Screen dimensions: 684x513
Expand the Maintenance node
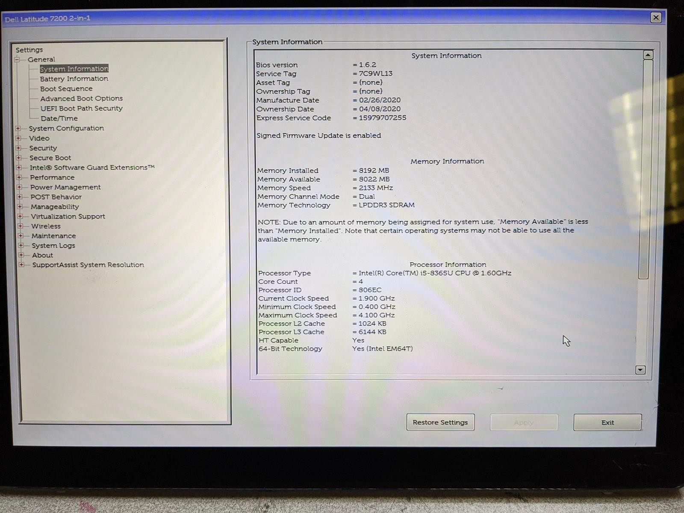tap(20, 236)
